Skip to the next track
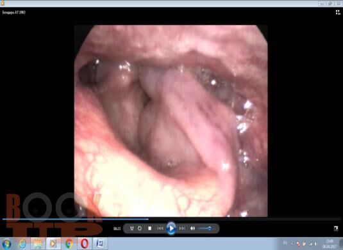The image size is (343, 250). [182, 228]
